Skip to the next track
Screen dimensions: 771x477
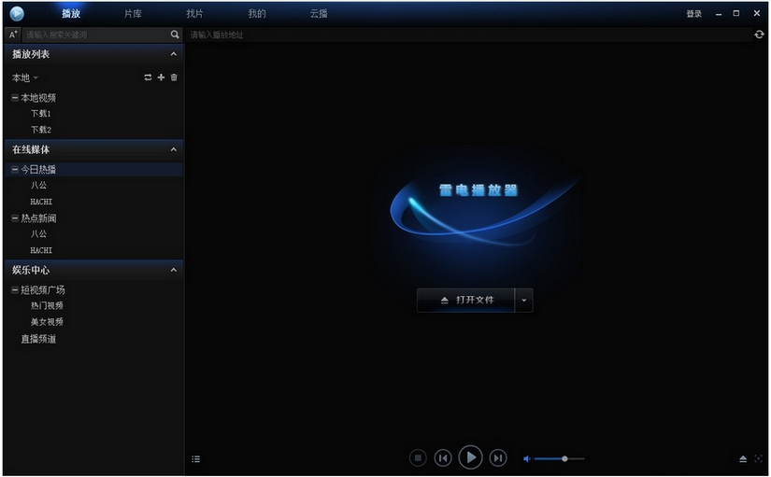click(x=497, y=457)
